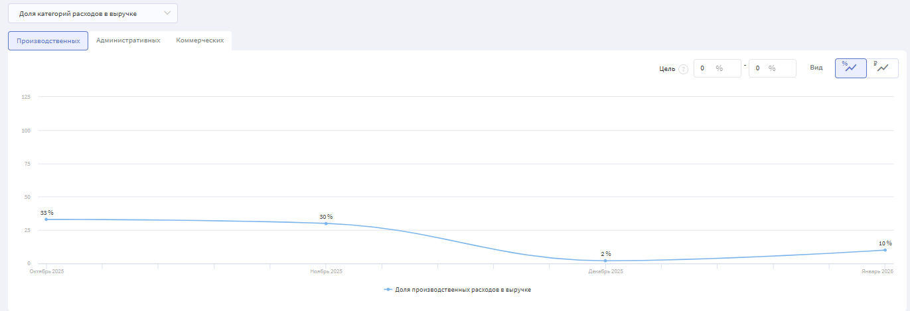Image resolution: width=910 pixels, height=311 pixels.
Task: Select the Производственных tab
Action: point(48,40)
